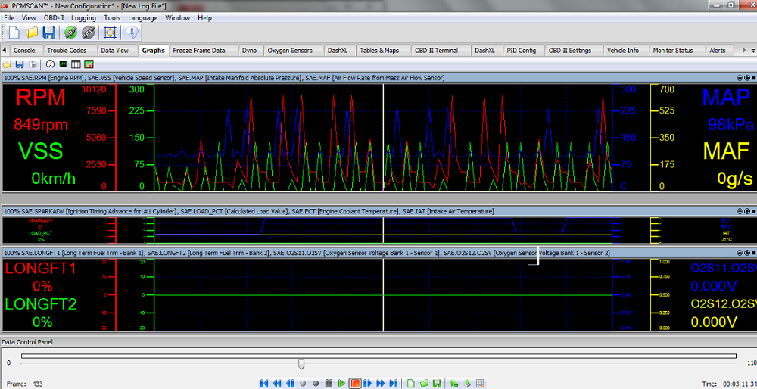This screenshot has width=757, height=389.
Task: Expand the SPARKADV graph panel with plus button
Action: click(746, 211)
